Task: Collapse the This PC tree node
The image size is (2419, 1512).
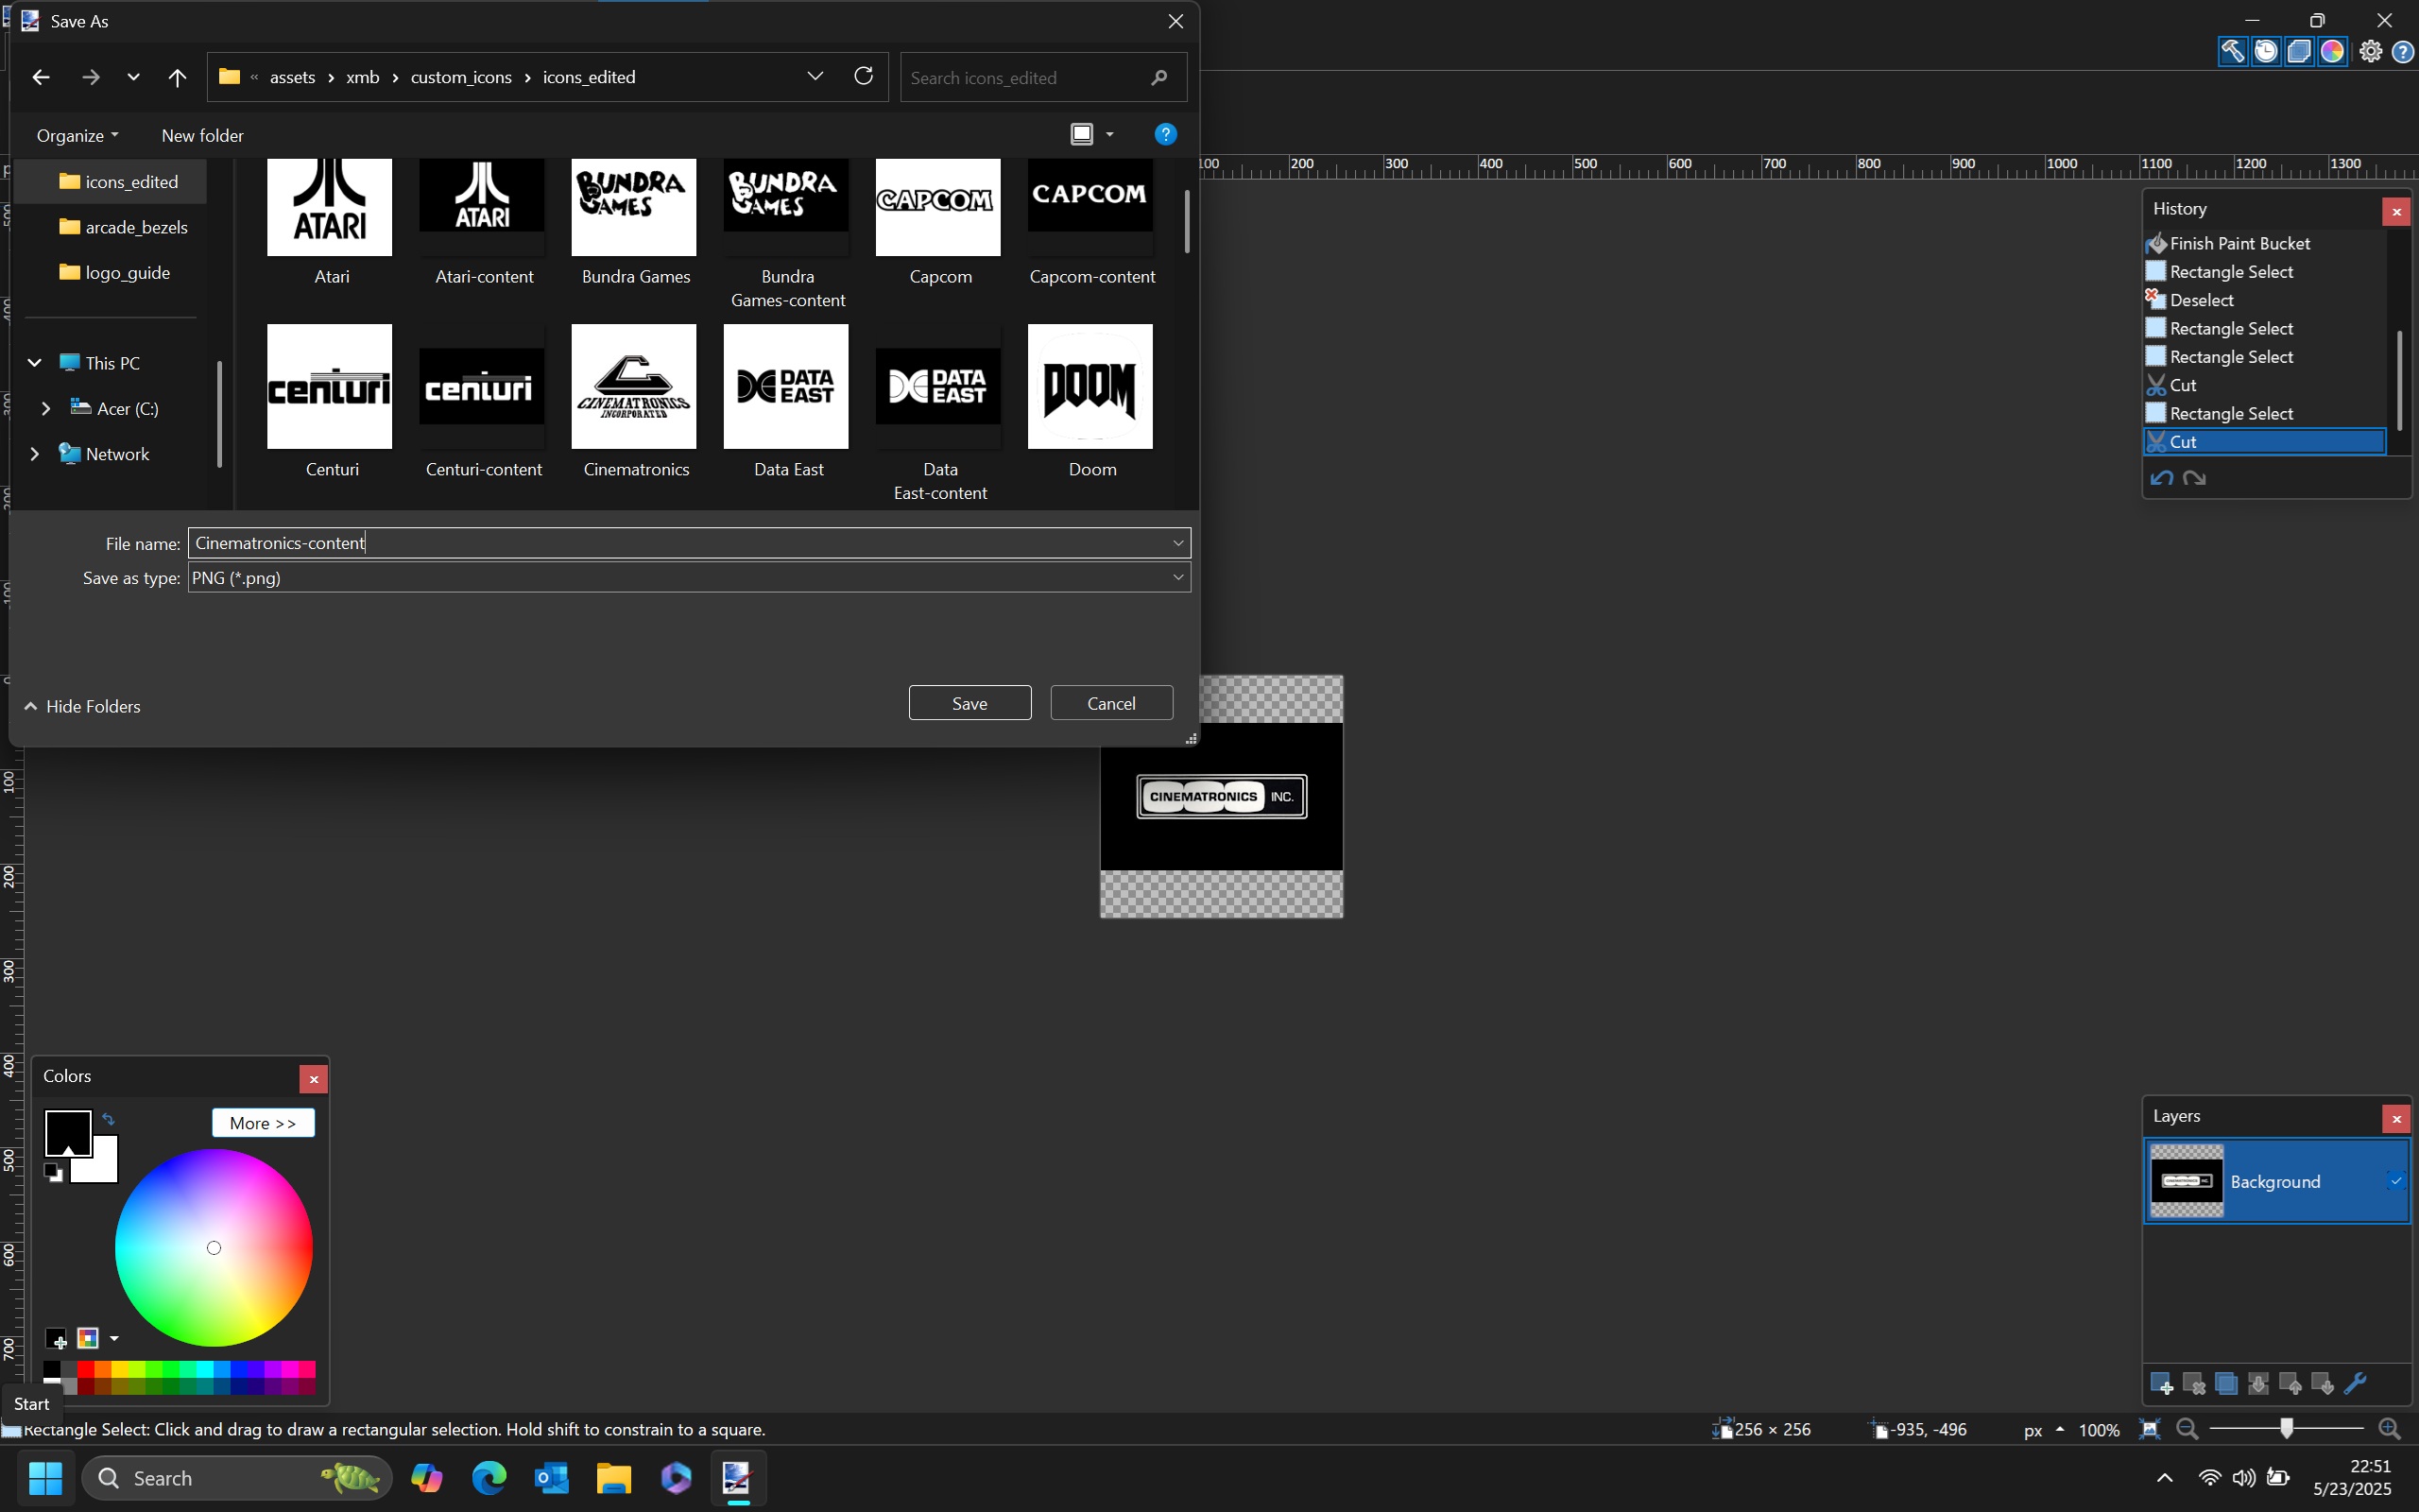Action: [x=34, y=363]
